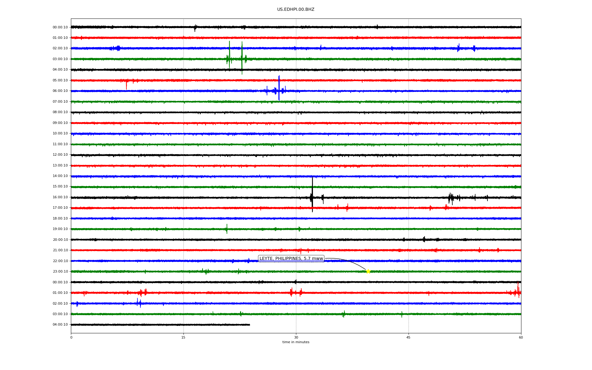
Task: Click the 15 tick on the x-axis
Action: [183, 337]
